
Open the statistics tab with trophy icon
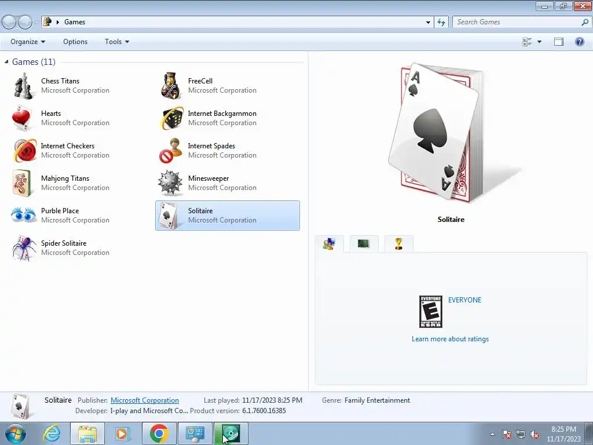click(x=398, y=244)
